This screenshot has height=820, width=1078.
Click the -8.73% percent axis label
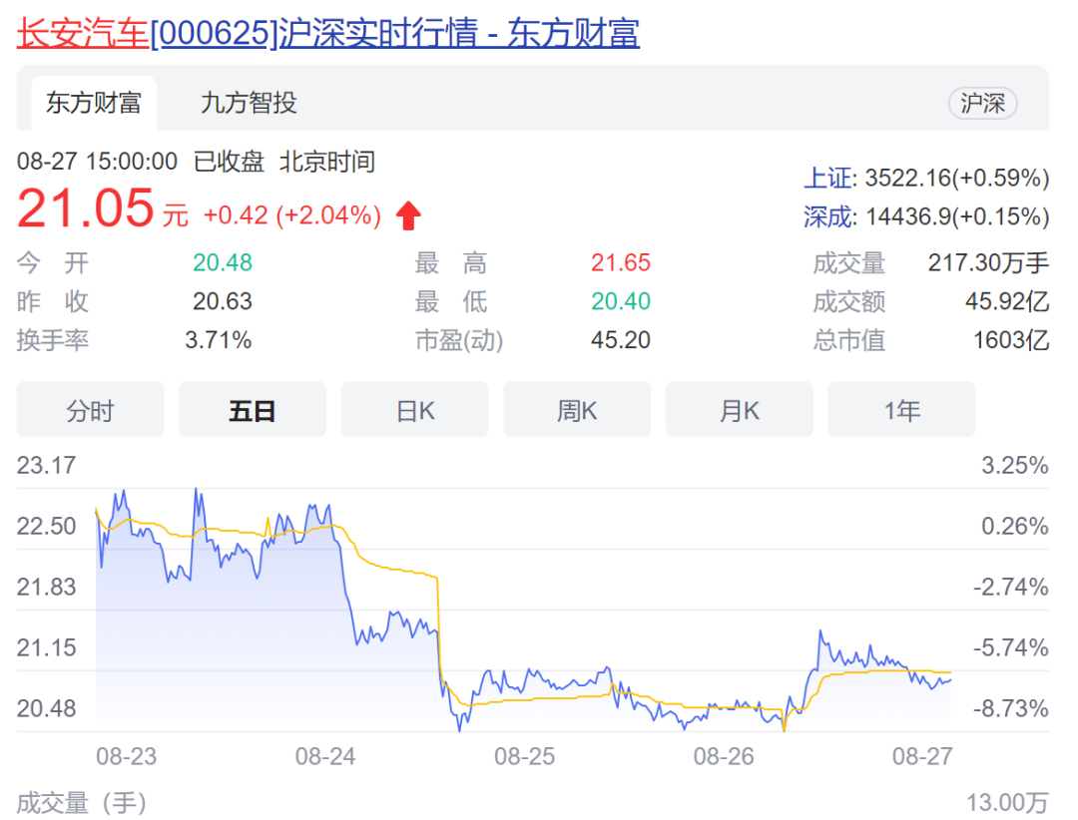pyautogui.click(x=1010, y=708)
